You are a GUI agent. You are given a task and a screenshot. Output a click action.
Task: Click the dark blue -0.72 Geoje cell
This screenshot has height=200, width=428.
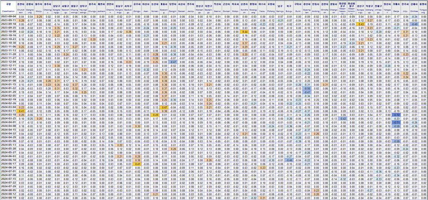tap(395, 115)
